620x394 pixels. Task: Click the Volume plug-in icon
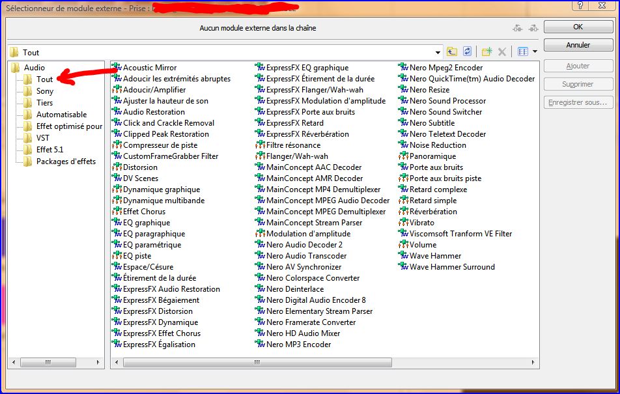403,244
